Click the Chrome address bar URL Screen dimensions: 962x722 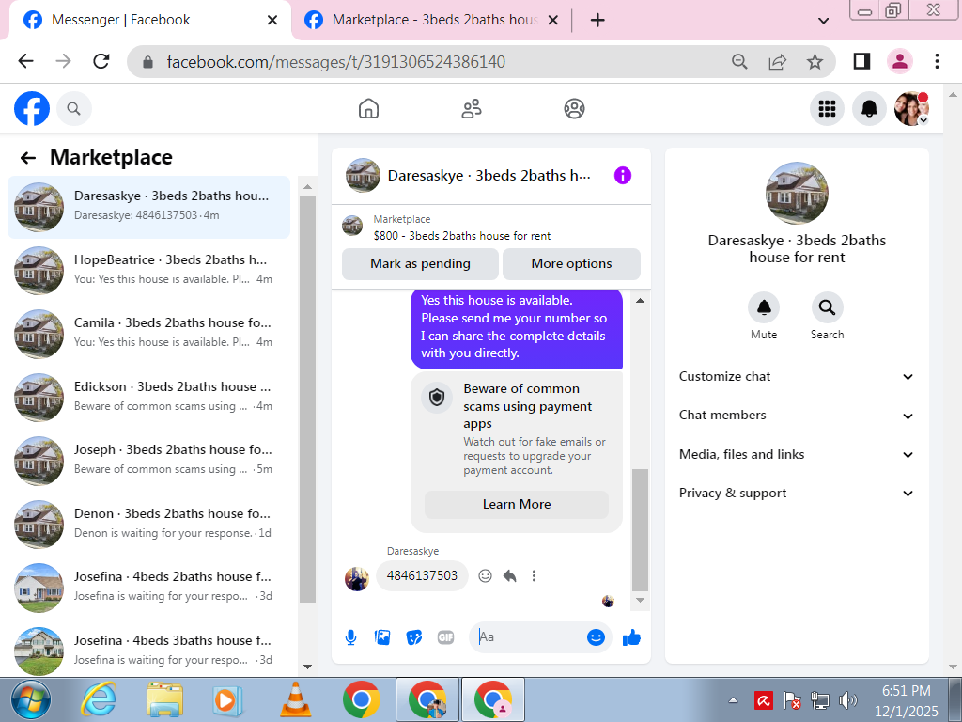coord(335,61)
